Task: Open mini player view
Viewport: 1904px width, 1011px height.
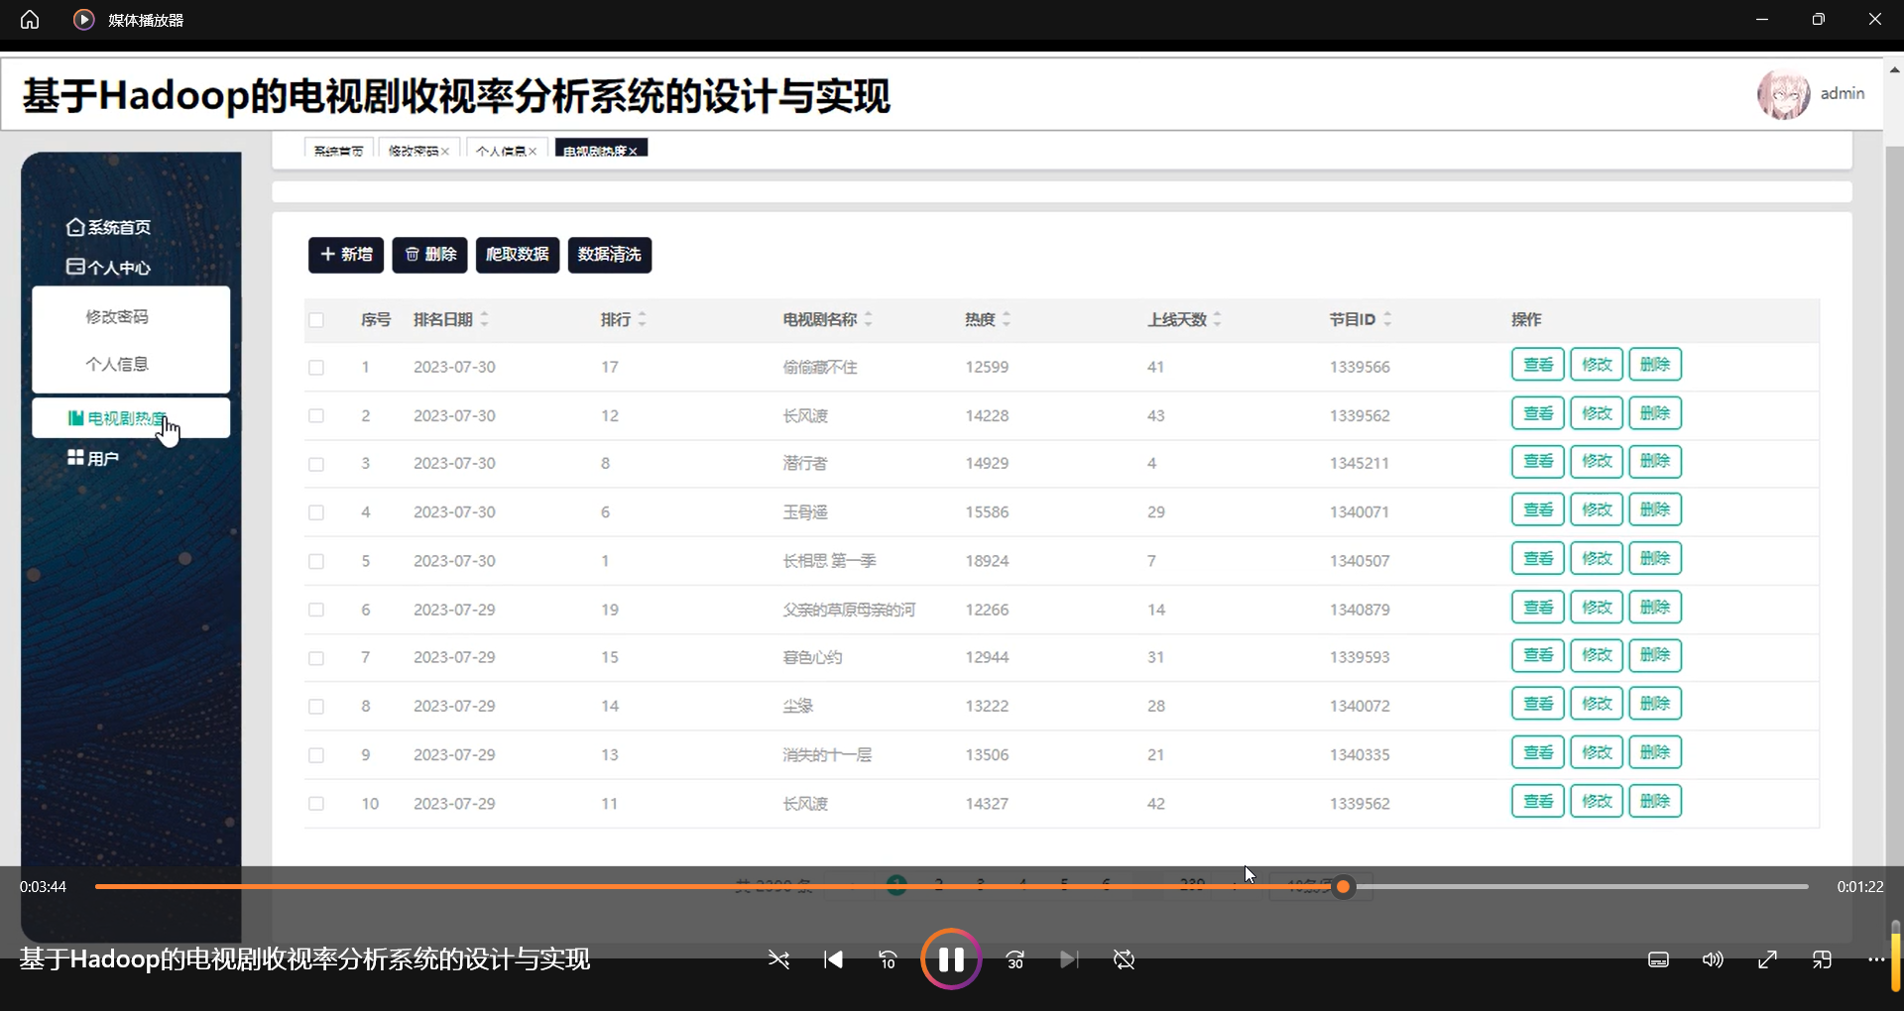Action: (1822, 959)
